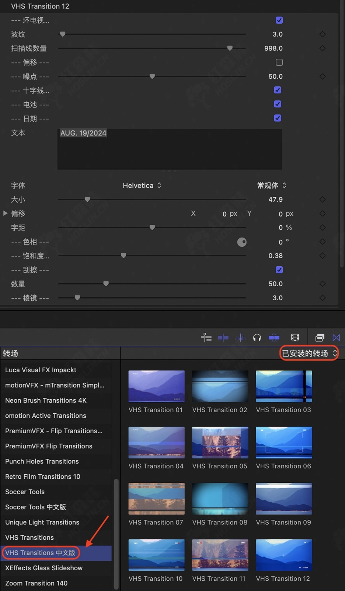345x591 pixels.
Task: Expand the 偏移 disclosure triangle
Action: 5,213
